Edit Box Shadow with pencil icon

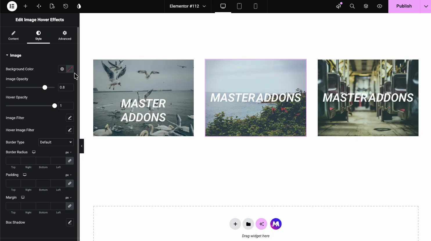(70, 222)
